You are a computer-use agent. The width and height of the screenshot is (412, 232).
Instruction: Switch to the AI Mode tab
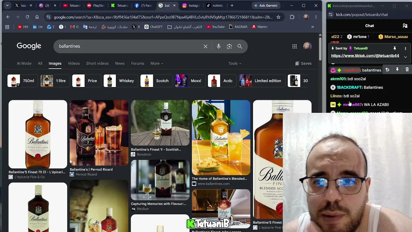pyautogui.click(x=24, y=63)
